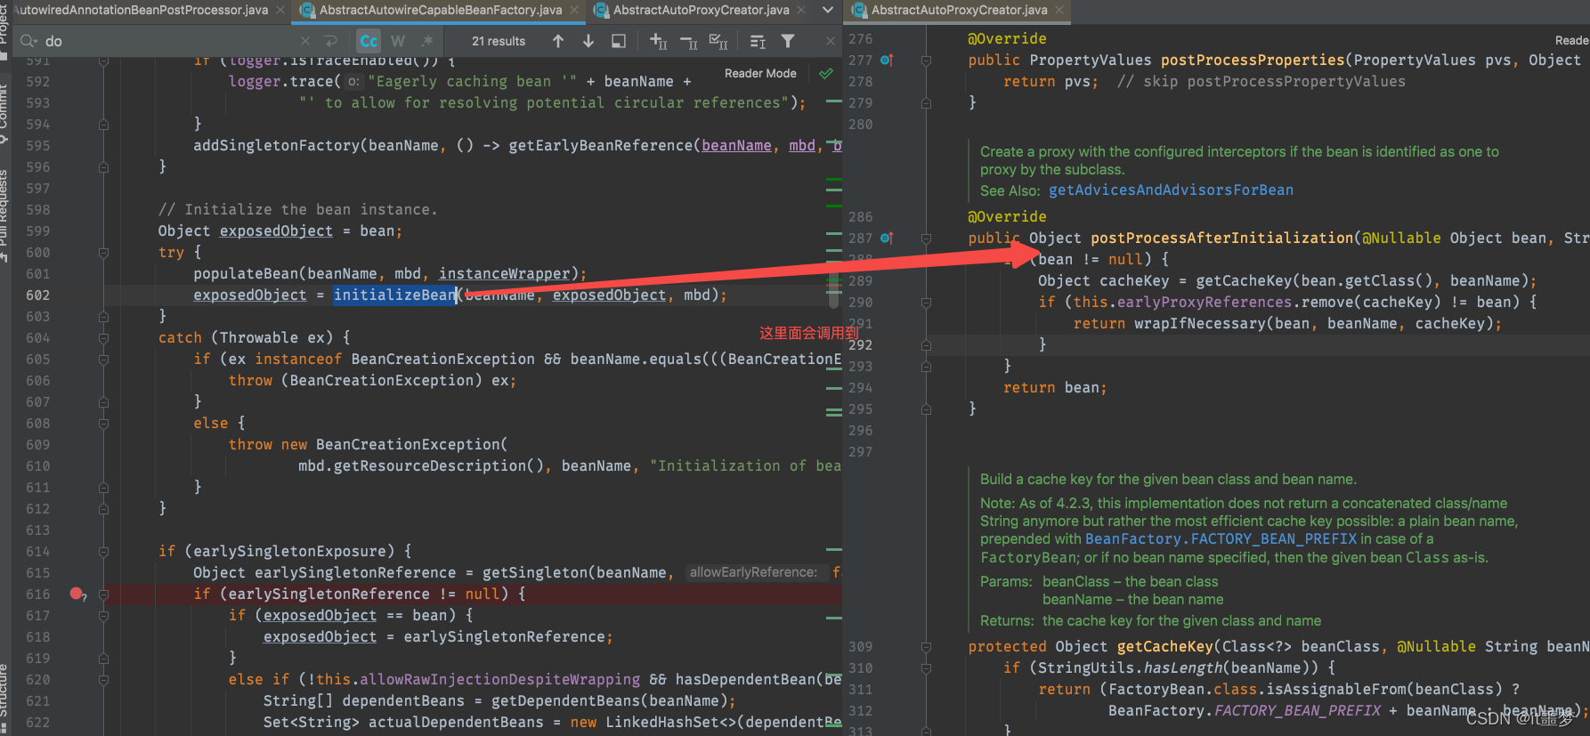Open search filter options funnel
Viewport: 1590px width, 736px height.
pos(788,41)
